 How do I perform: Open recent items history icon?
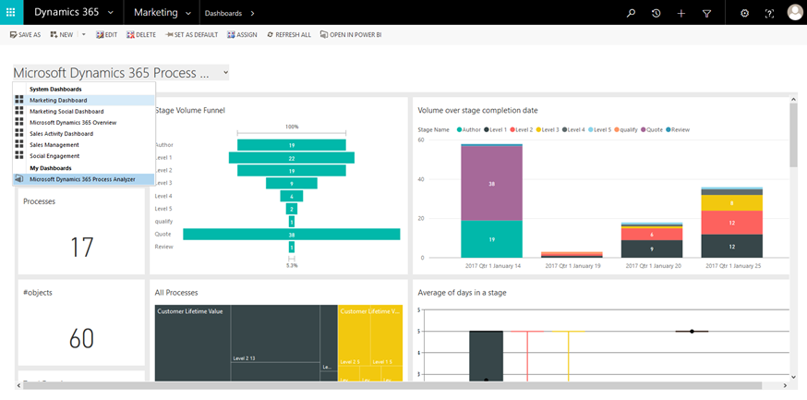(656, 13)
